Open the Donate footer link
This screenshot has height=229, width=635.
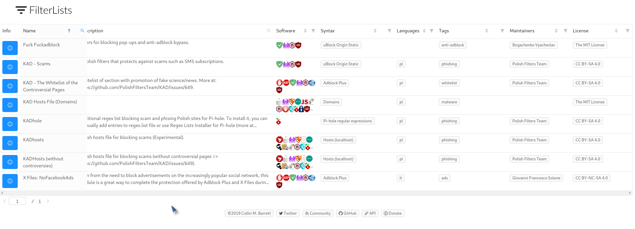393,213
